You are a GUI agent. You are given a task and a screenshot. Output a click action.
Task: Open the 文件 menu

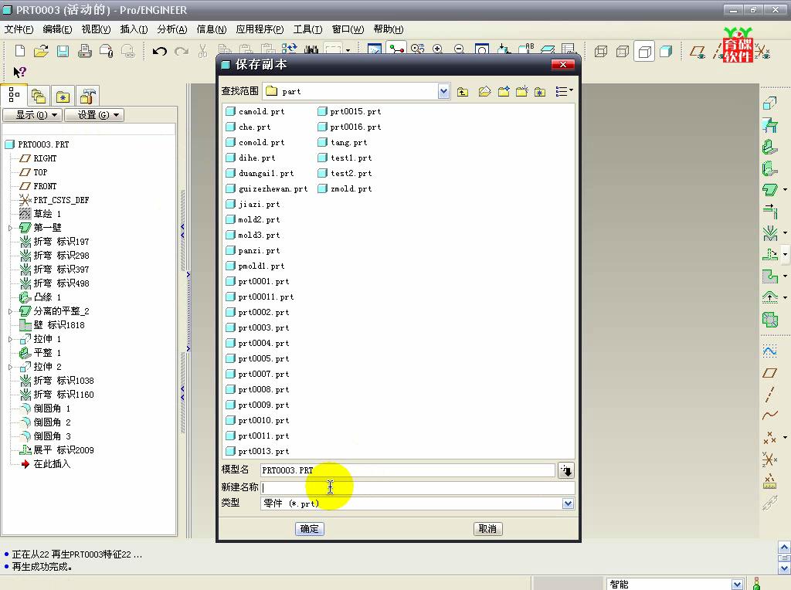click(19, 29)
